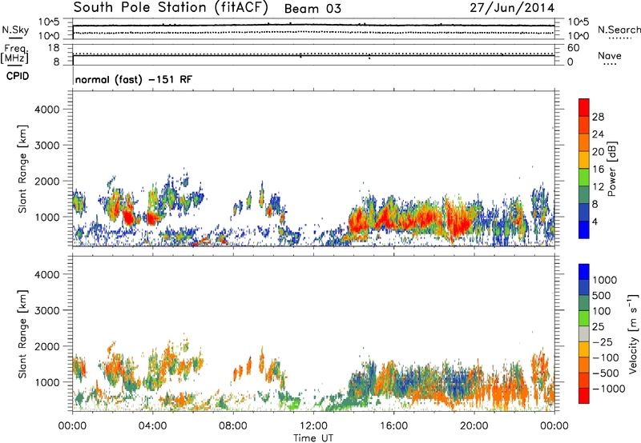Click the '3000' tick on the velocity panel
641x443 pixels.
click(46, 310)
